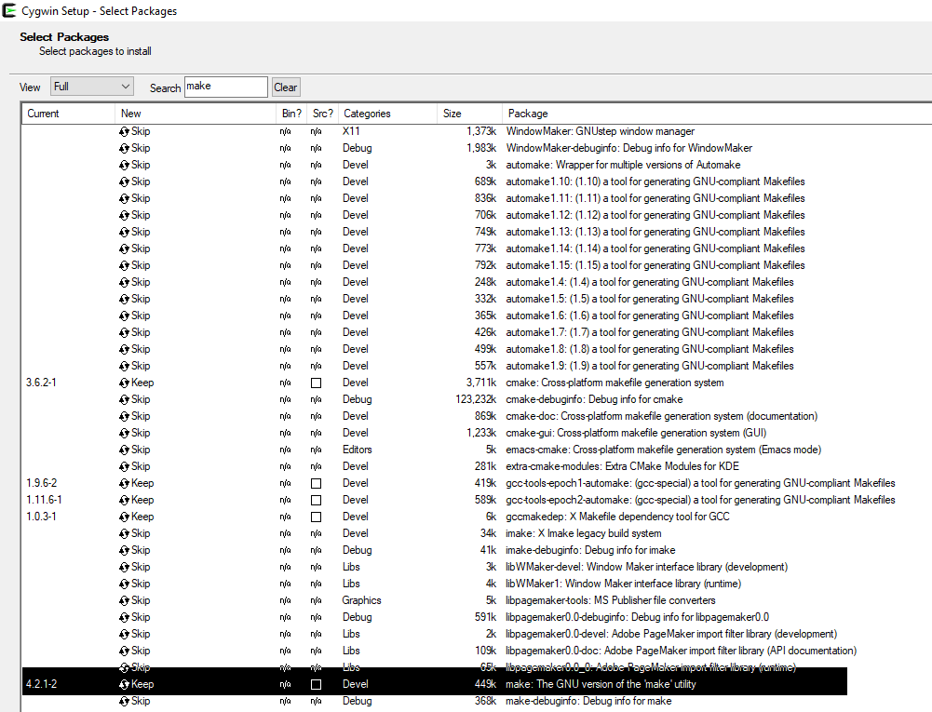Sort by the New column header
This screenshot has width=932, height=712.
[x=196, y=114]
